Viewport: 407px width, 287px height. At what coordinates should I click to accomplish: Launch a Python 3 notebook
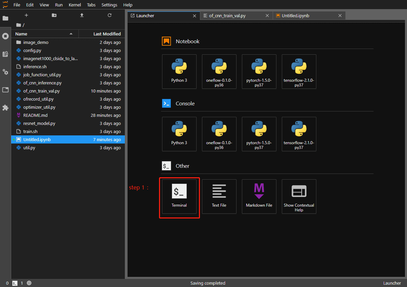179,71
